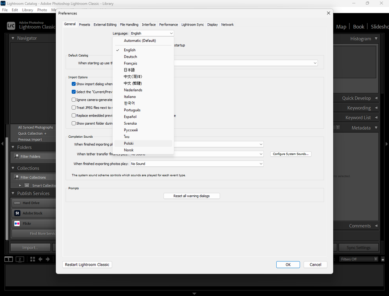
Task: Collapse the Navigator panel
Action: point(13,38)
